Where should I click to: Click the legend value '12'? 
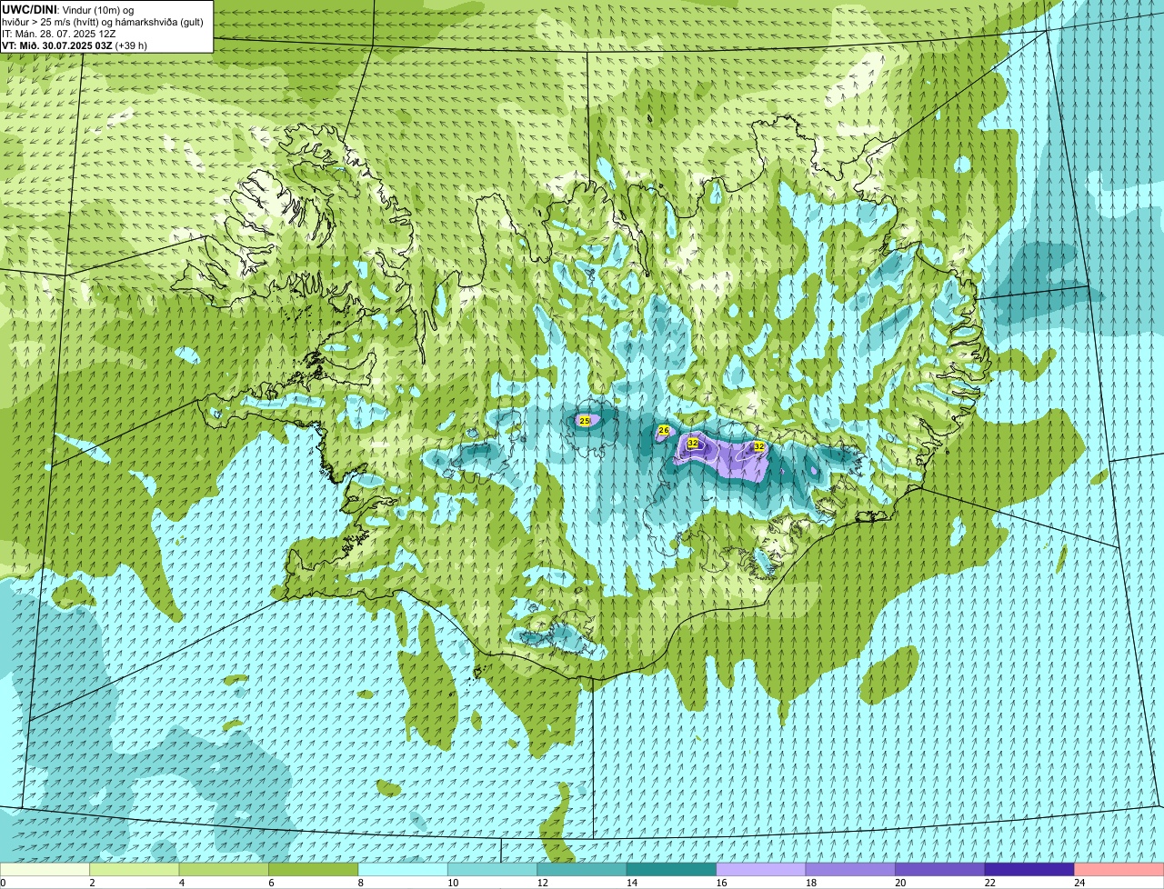pos(542,883)
